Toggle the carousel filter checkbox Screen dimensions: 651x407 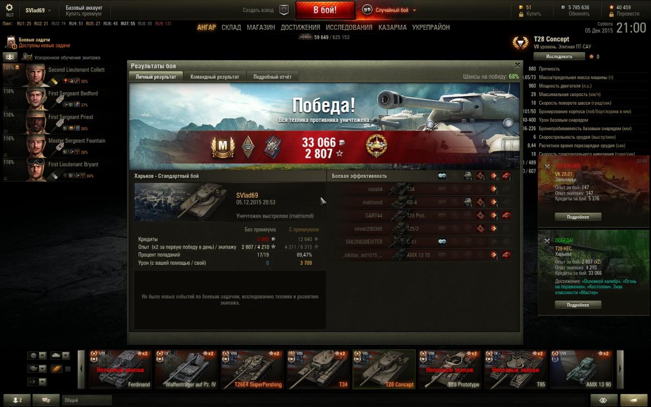pyautogui.click(x=68, y=369)
